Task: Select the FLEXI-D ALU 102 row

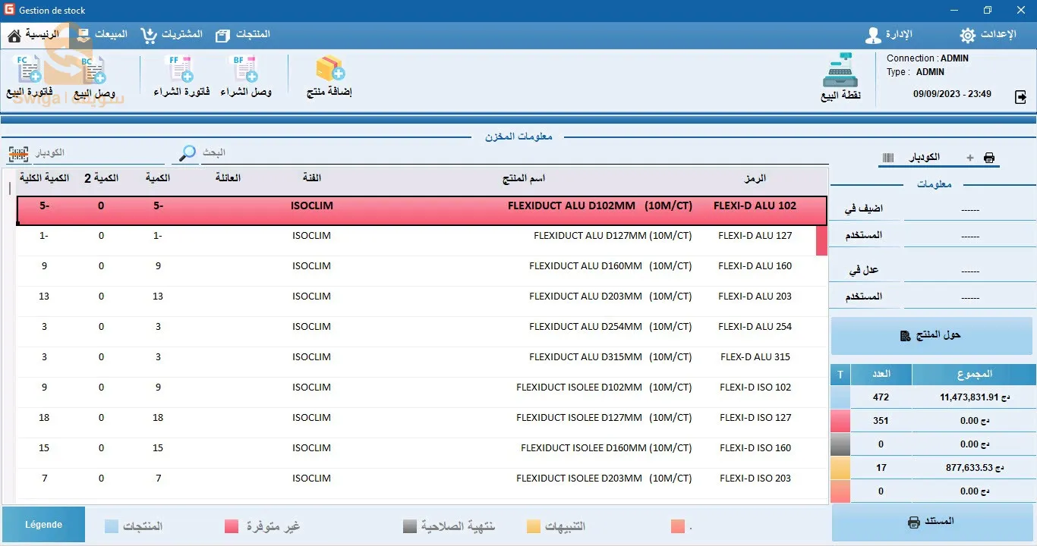Action: point(421,210)
